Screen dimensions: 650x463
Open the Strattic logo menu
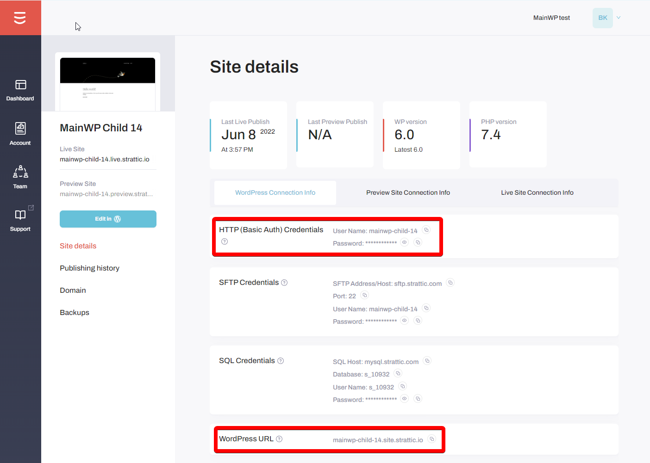coord(20,18)
